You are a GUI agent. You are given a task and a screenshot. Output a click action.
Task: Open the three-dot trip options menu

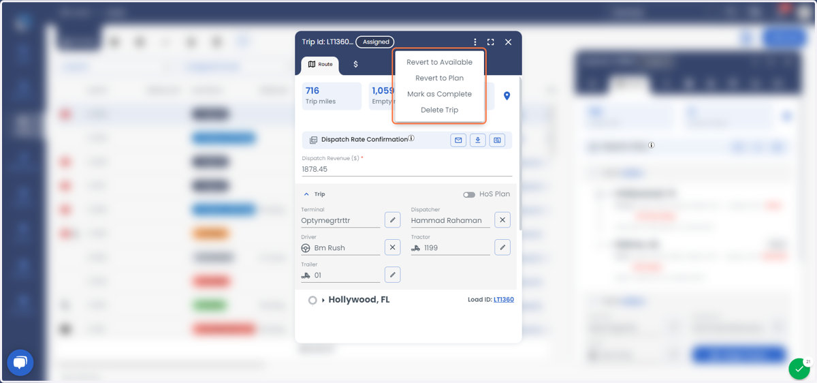coord(475,42)
